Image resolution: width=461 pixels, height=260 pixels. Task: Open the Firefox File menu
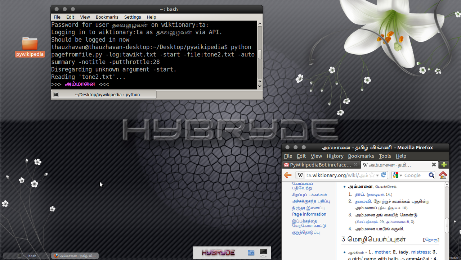click(x=288, y=156)
